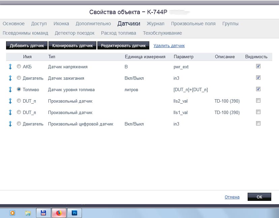This screenshot has width=279, height=218.
Task: Select radio button for Датчик зажигания row
Action: [19, 78]
